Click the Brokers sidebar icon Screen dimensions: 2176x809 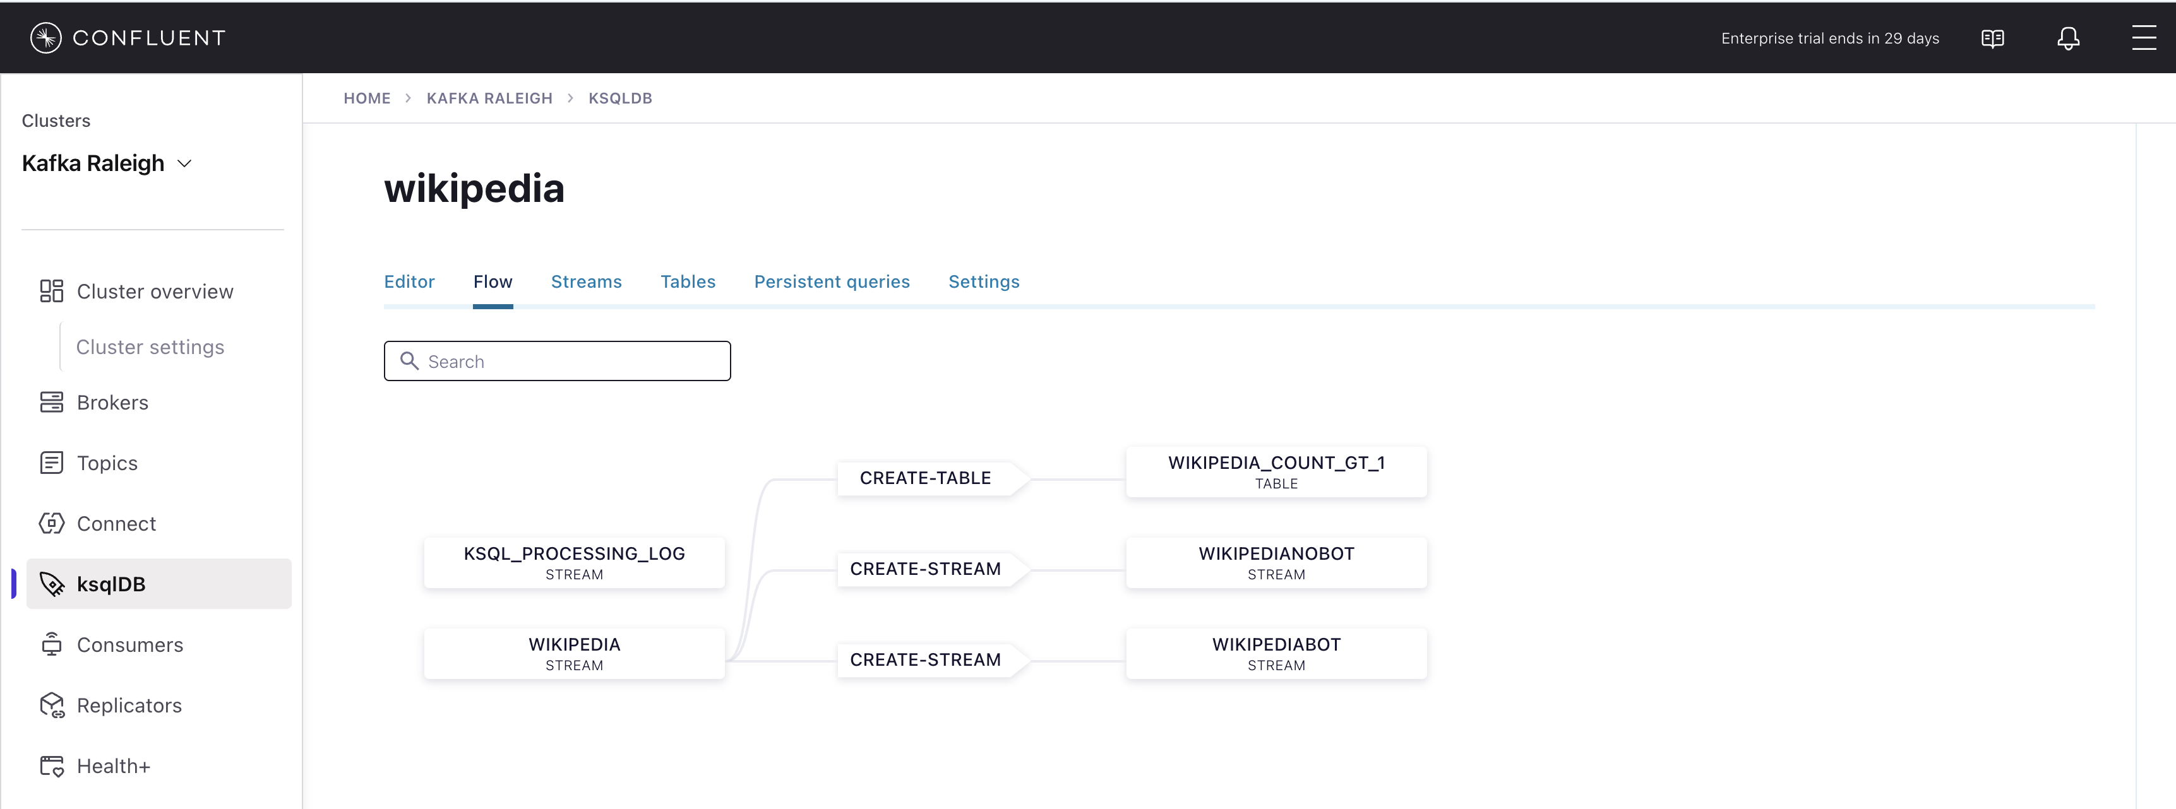tap(52, 402)
